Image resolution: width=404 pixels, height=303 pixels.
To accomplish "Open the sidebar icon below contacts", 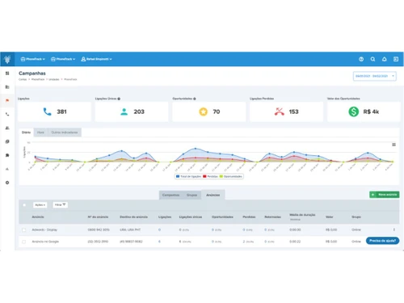I will [7, 141].
